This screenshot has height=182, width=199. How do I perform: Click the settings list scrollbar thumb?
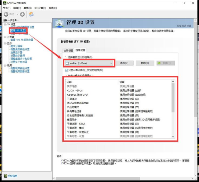(173, 98)
